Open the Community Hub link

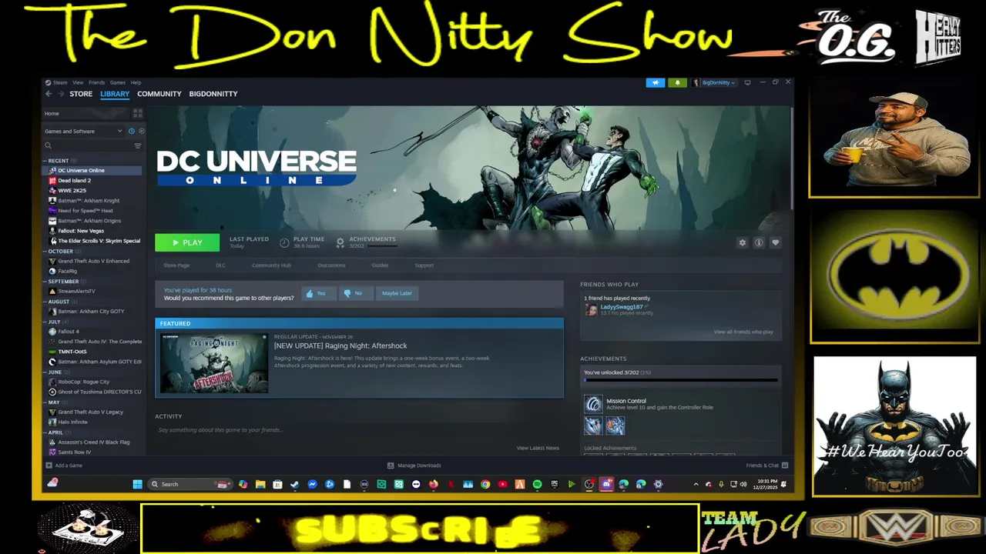point(271,265)
